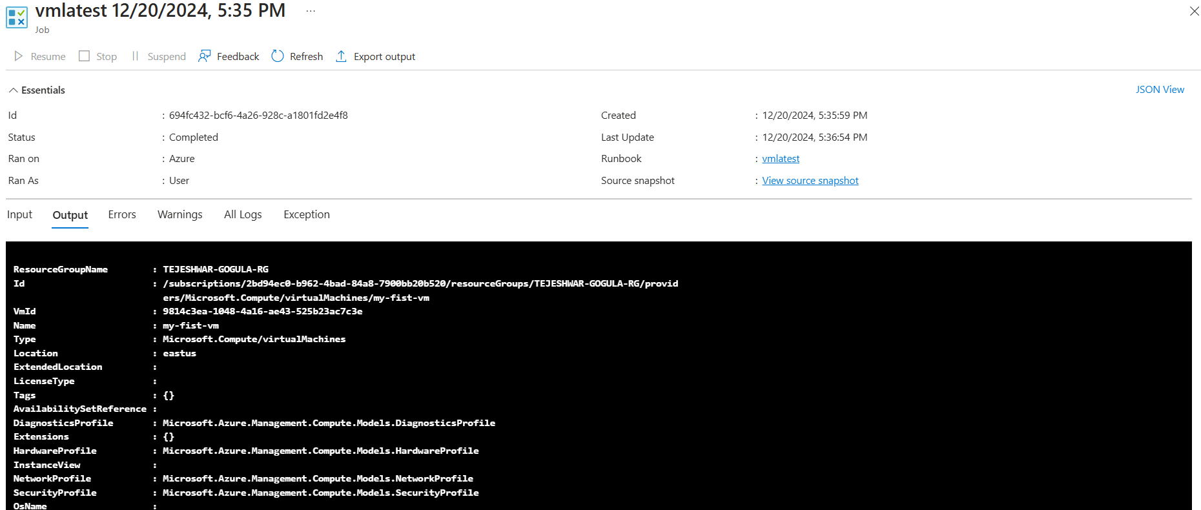1201x510 pixels.
Task: Click the Stop square icon
Action: pyautogui.click(x=84, y=56)
